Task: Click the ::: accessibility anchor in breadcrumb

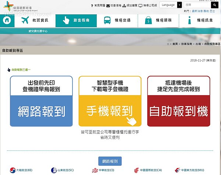Action: pos(168,44)
